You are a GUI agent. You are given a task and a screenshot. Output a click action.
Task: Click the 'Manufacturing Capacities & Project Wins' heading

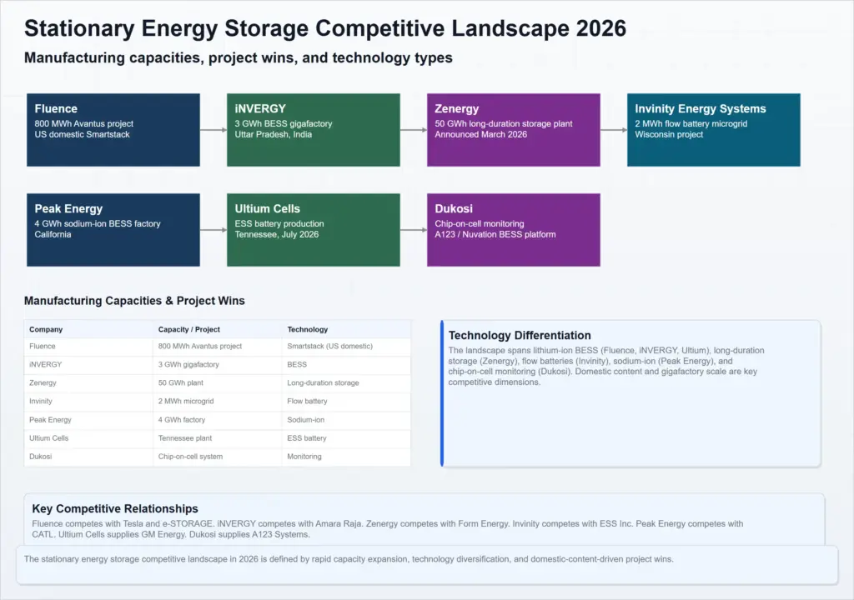coord(134,301)
